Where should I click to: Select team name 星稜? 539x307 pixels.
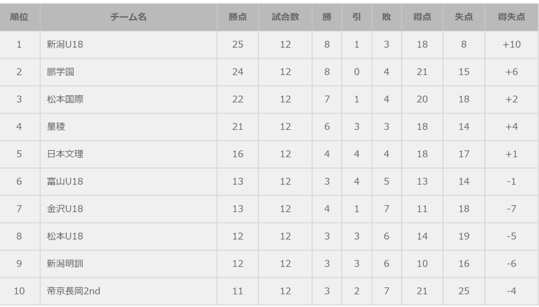[56, 126]
